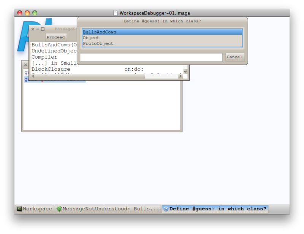304x234 pixels.
Task: Select ProtoObject in the class list
Action: [162, 43]
